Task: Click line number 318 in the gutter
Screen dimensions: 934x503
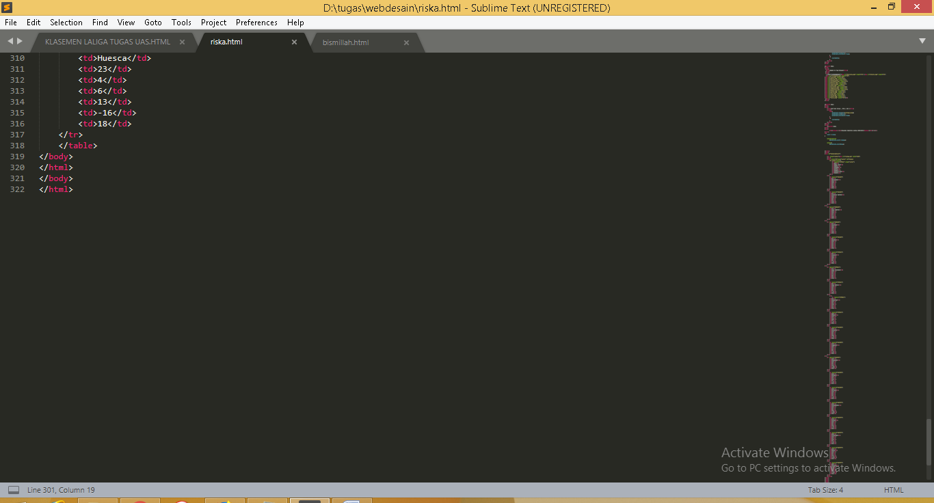Action: [x=17, y=146]
